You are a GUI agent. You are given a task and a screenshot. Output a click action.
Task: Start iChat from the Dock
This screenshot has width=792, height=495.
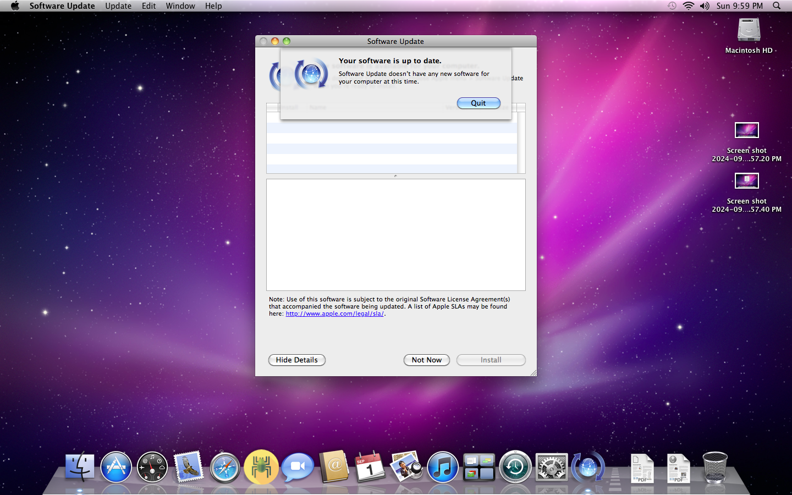point(298,467)
